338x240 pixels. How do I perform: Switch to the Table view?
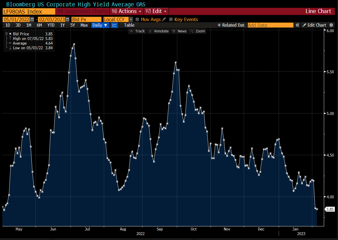pos(129,25)
